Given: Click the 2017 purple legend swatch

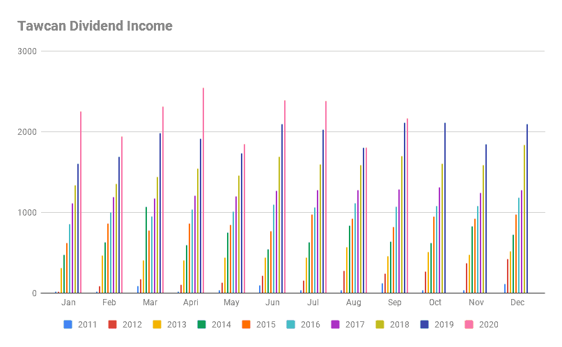Looking at the screenshot, I should [x=335, y=325].
